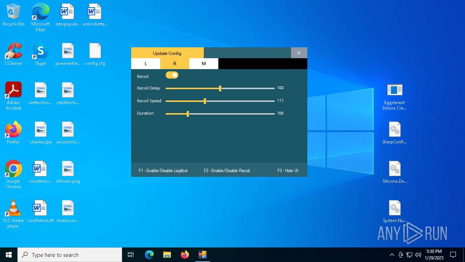Screen dimensions: 465x262
Task: Select the studiescas image file
Action: click(x=68, y=211)
